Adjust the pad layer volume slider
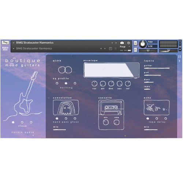 pyautogui.click(x=153, y=75)
